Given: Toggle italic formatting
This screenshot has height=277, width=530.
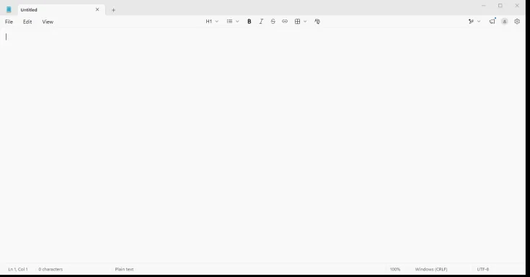Looking at the screenshot, I should (261, 22).
